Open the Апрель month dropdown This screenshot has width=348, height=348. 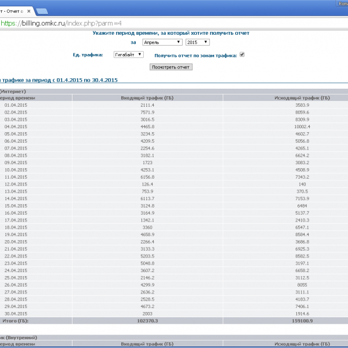point(162,42)
